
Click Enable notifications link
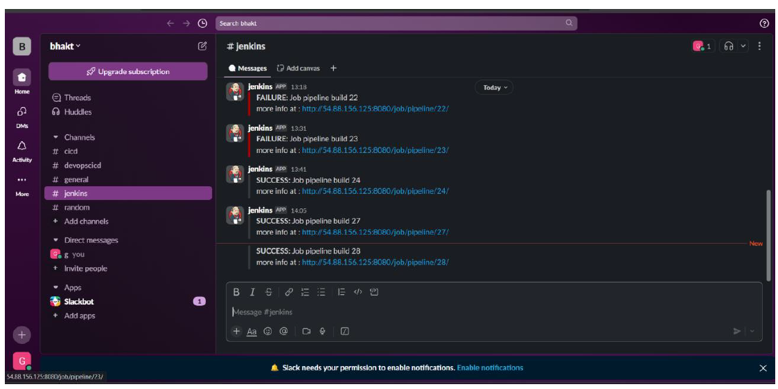[x=490, y=368]
